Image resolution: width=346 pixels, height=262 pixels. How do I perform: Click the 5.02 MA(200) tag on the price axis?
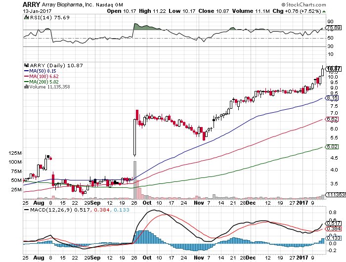(x=332, y=147)
